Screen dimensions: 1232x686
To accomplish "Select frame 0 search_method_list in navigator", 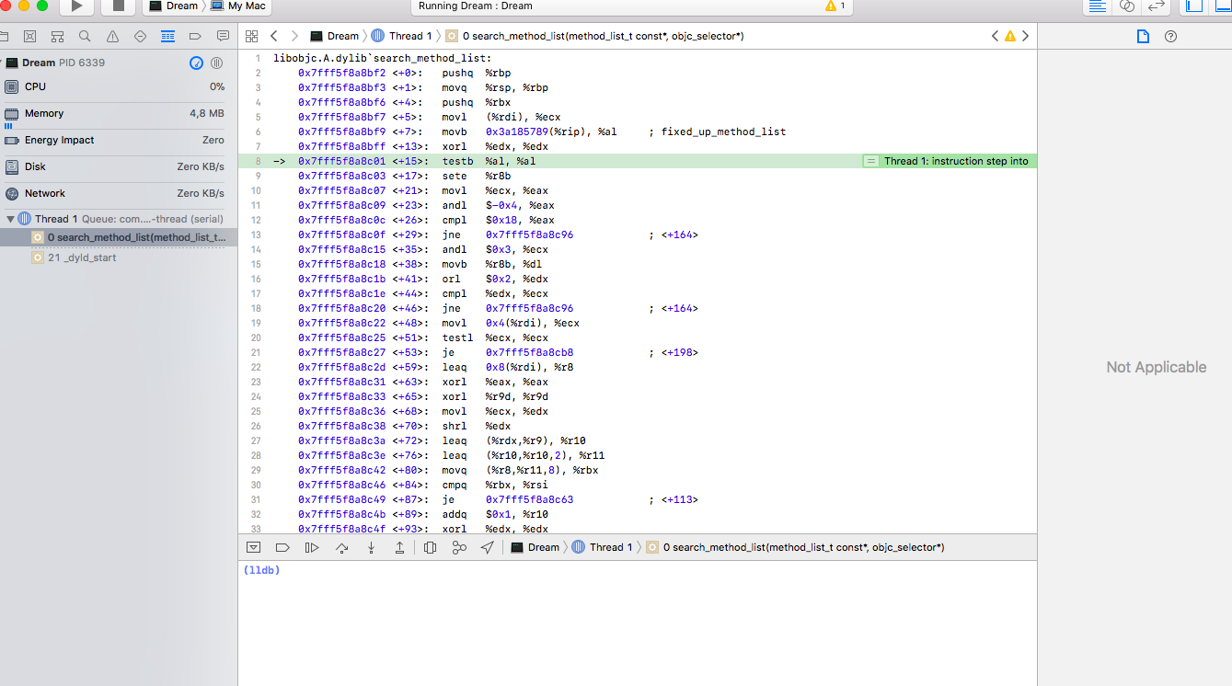I will coord(119,237).
